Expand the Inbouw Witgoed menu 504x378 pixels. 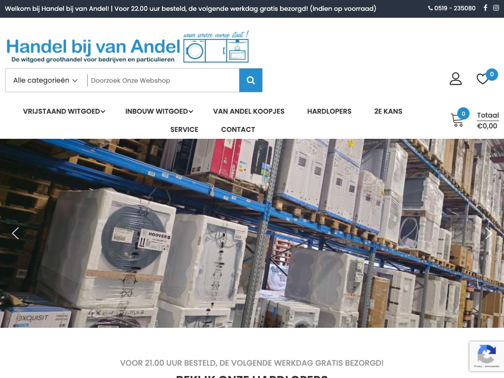click(159, 111)
